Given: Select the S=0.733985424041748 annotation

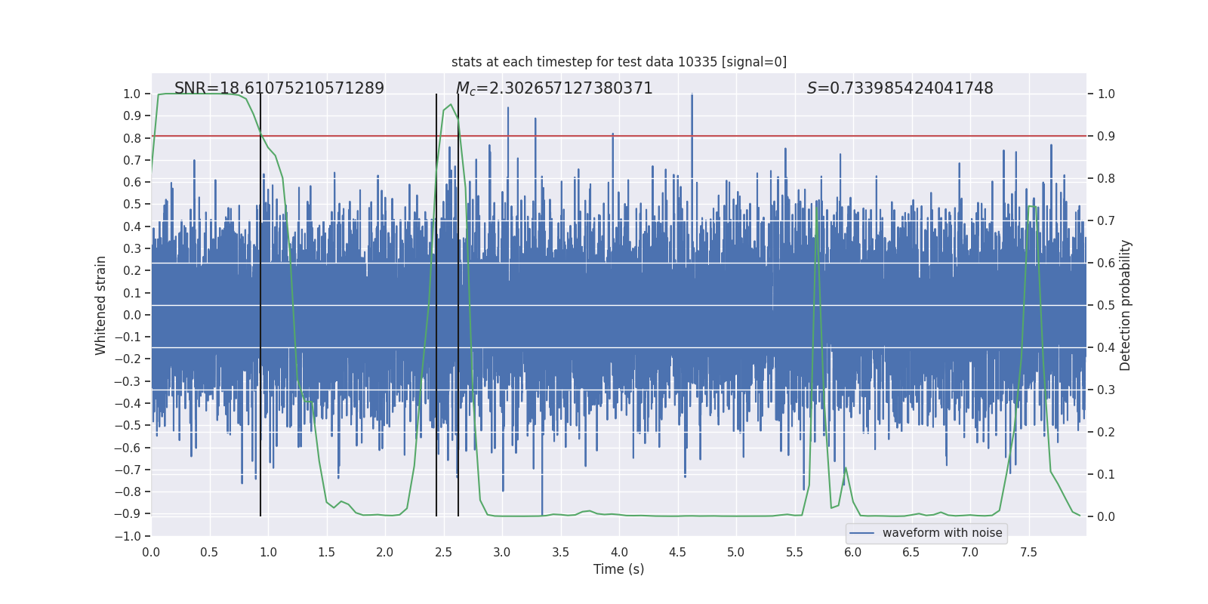Looking at the screenshot, I should point(900,88).
